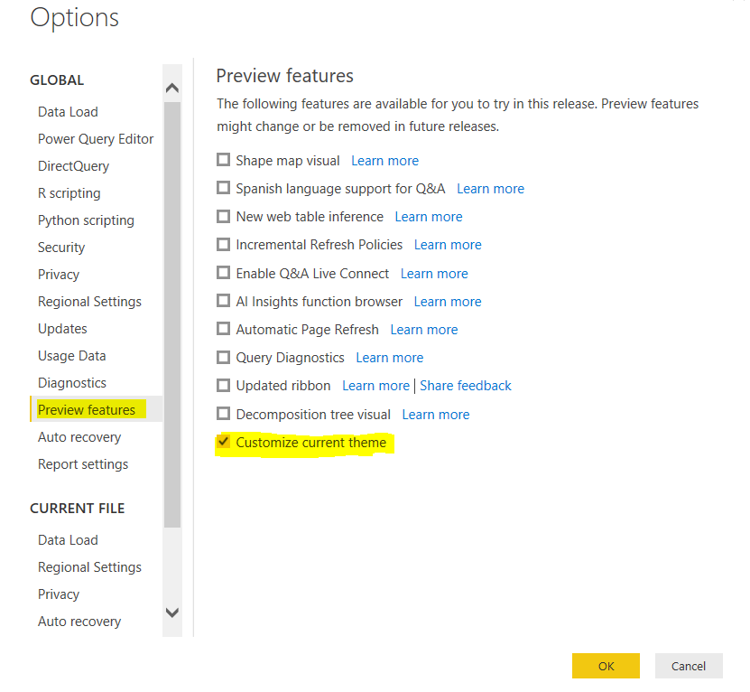Viewport: 750px width, 692px height.
Task: Open Regional Settings under Current File
Action: tap(89, 567)
